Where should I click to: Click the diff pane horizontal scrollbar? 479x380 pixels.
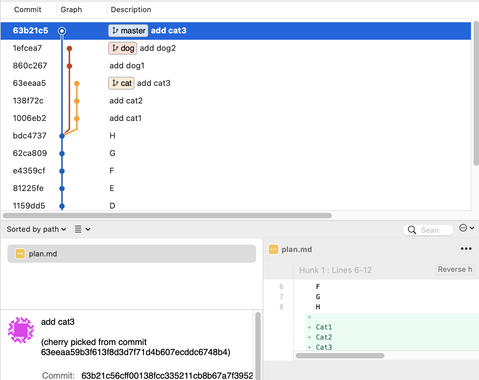click(x=340, y=356)
